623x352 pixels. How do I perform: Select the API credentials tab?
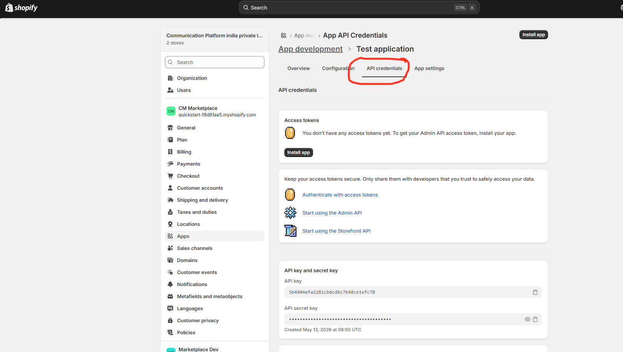(x=384, y=68)
